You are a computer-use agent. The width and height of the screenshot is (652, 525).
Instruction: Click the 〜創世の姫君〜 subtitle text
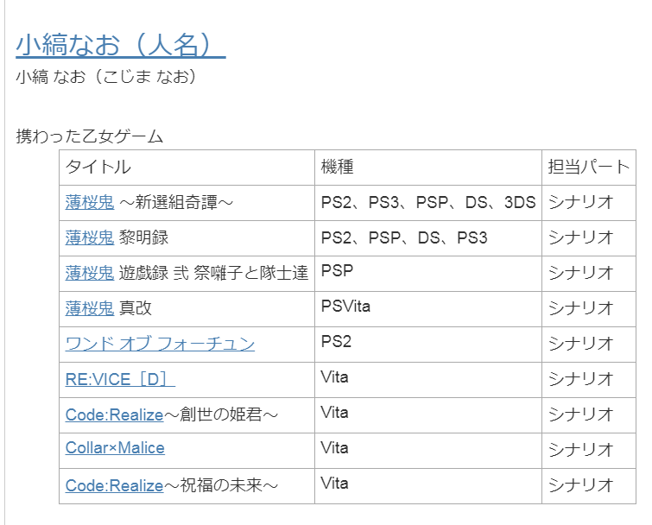pyautogui.click(x=221, y=414)
